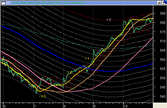This screenshot has height=108, width=167.
Task: Select date marker 6 on time axis
Action: point(4,106)
